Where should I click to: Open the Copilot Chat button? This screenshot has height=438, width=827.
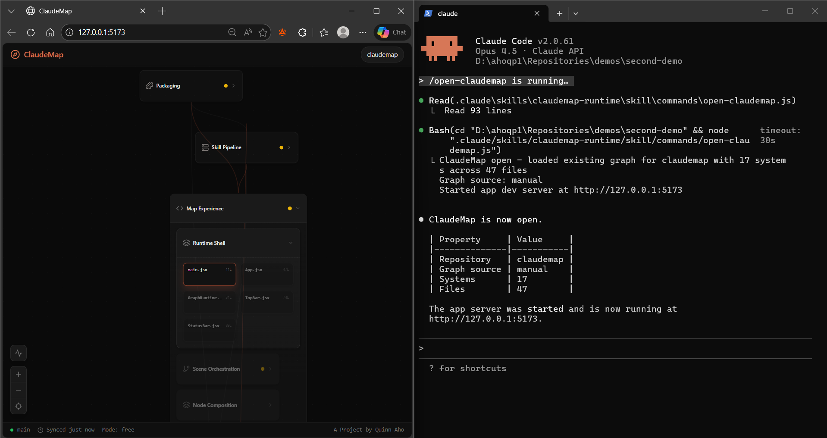click(392, 32)
